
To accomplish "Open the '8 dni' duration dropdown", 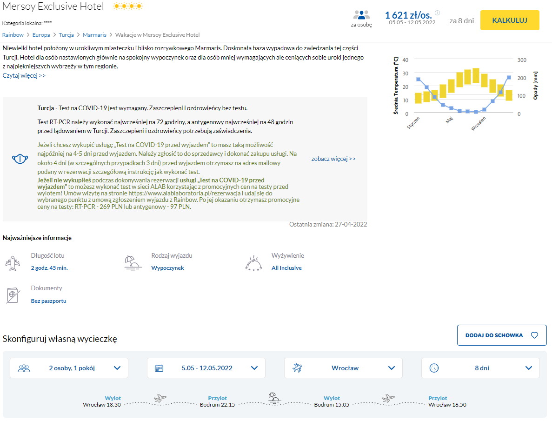I will click(x=480, y=368).
